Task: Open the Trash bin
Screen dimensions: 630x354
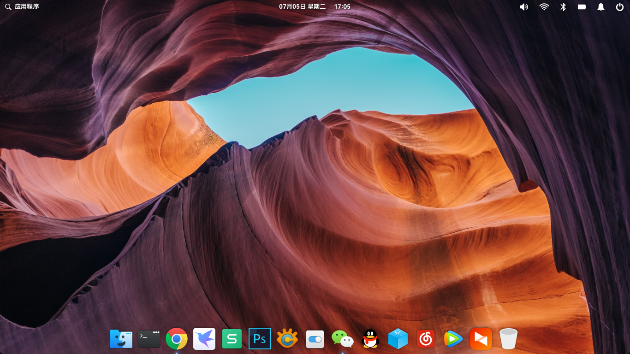Action: point(508,339)
